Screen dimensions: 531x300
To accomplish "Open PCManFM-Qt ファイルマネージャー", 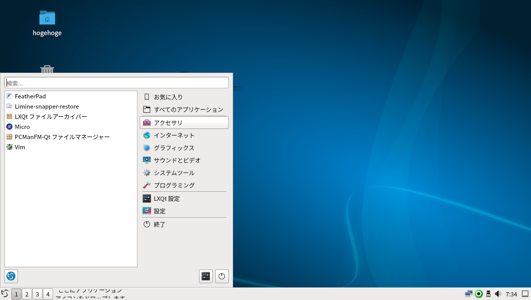I will [62, 137].
